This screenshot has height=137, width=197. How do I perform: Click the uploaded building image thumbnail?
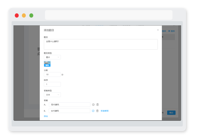pos(47,63)
